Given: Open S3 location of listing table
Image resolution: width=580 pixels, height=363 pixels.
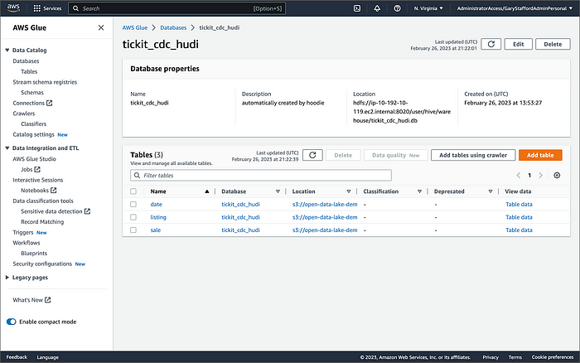Looking at the screenshot, I should point(325,217).
